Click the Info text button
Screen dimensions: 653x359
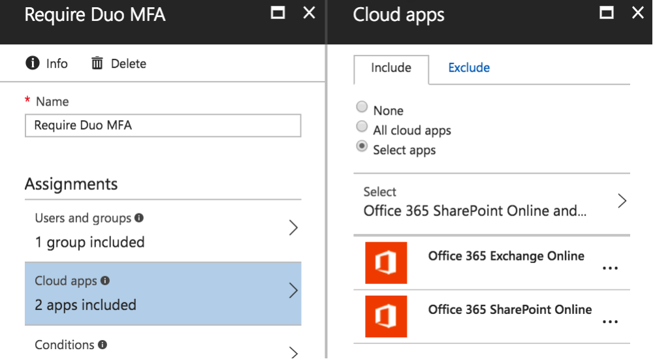pyautogui.click(x=57, y=64)
